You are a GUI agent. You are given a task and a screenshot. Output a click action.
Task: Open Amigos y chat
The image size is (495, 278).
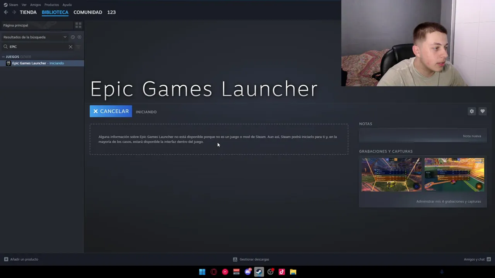tap(477, 259)
